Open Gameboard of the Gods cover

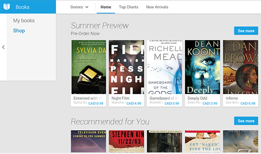[164, 67]
